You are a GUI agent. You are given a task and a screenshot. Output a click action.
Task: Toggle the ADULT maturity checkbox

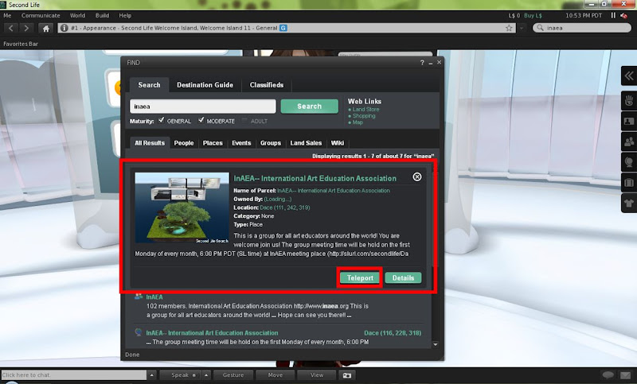tap(244, 120)
